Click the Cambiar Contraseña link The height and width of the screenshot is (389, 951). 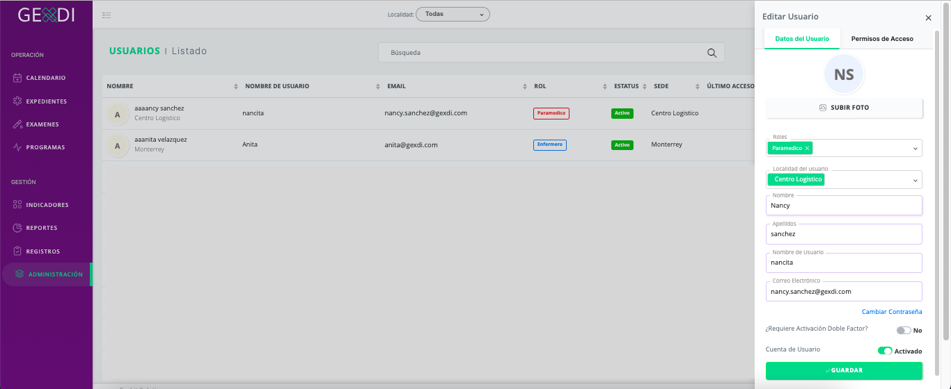[891, 312]
